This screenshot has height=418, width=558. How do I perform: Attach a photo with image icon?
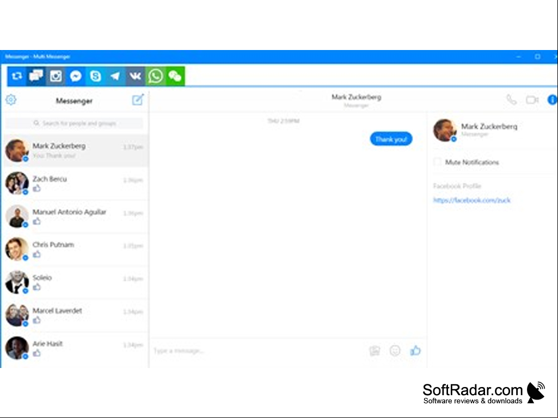(375, 351)
